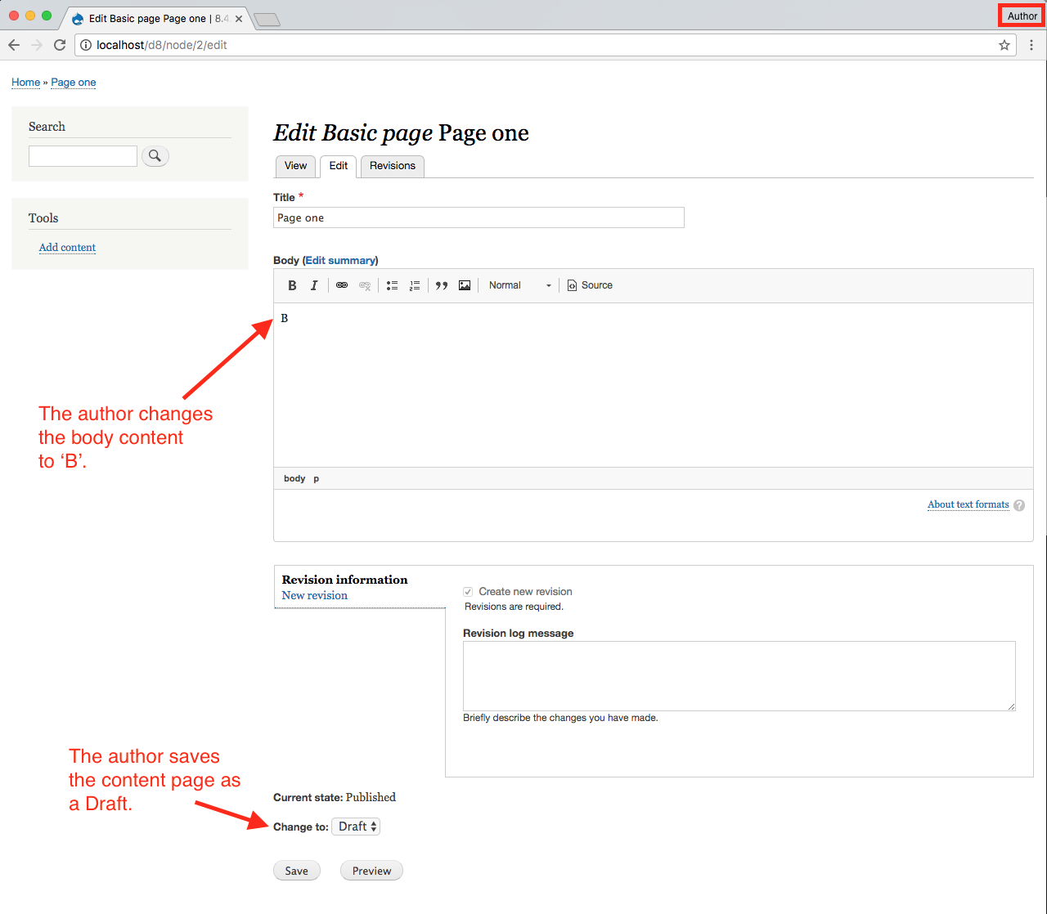The height and width of the screenshot is (914, 1047).
Task: Open the Change to state dropdown set to Draft
Action: tap(355, 826)
